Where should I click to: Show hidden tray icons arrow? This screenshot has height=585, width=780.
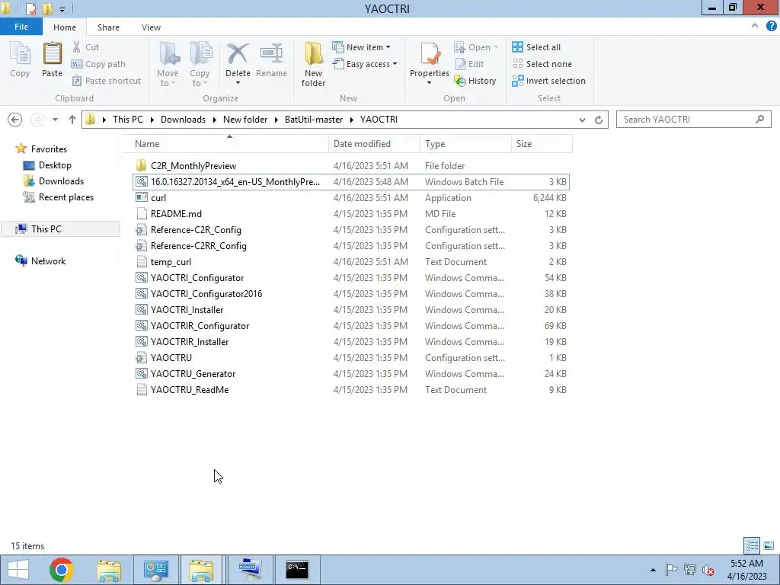click(653, 570)
